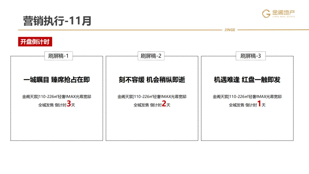This screenshot has height=174, width=309.
Task: Click 全城发售 倒计时 text in 刷屏稿-1
Action: point(52,105)
